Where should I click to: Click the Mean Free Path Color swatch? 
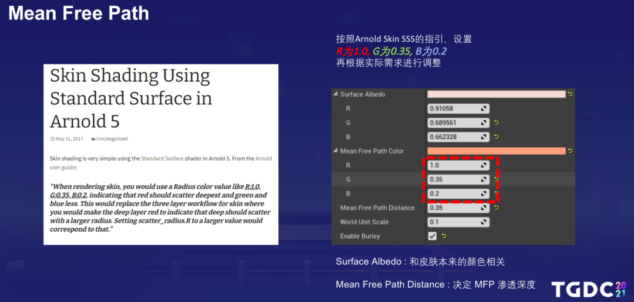497,151
